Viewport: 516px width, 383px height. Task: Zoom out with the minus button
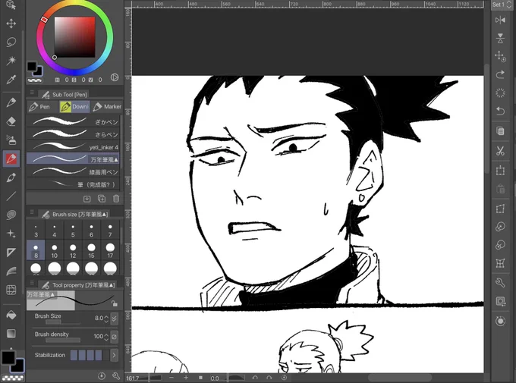(x=171, y=378)
